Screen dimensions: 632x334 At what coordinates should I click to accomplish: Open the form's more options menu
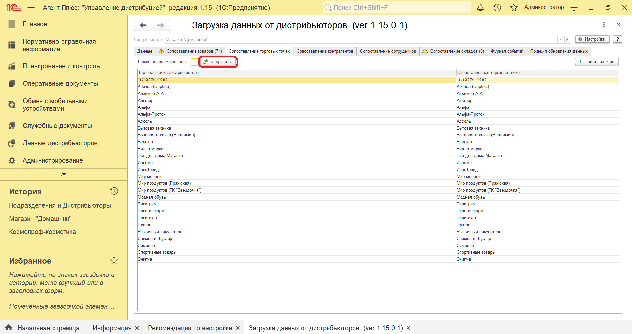(x=604, y=25)
